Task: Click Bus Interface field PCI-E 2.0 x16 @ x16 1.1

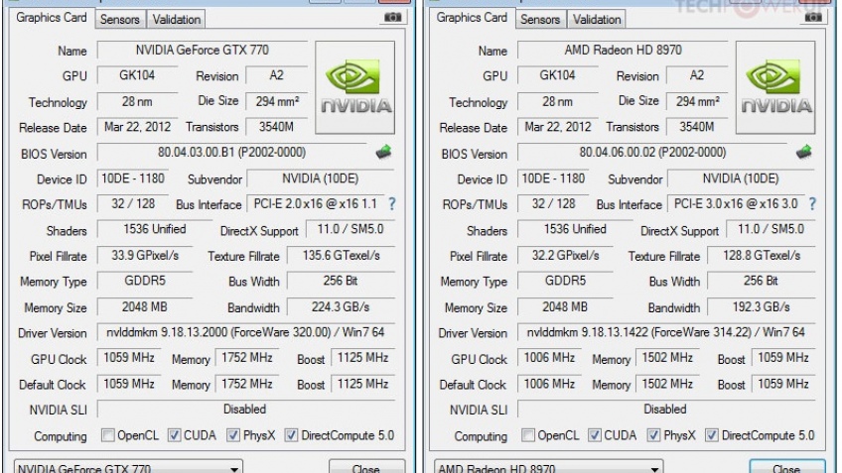Action: pos(316,204)
